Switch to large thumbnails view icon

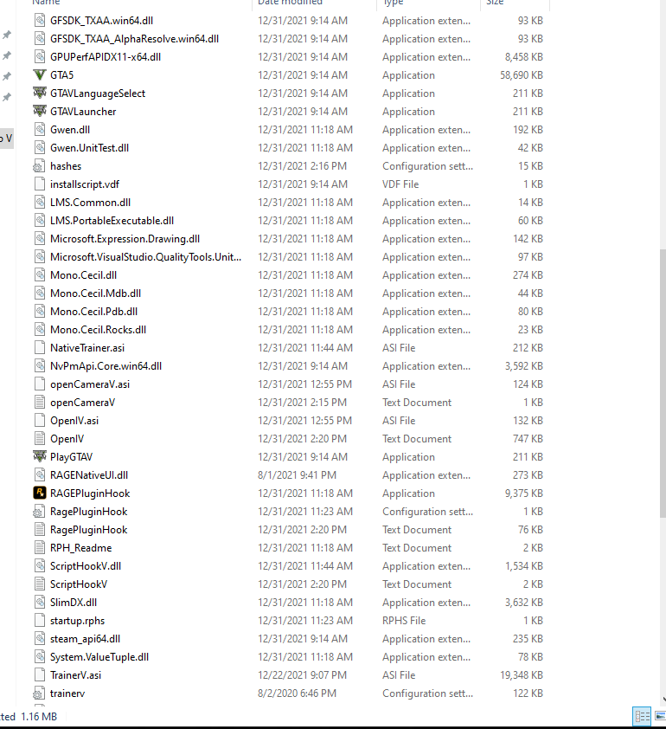660,716
